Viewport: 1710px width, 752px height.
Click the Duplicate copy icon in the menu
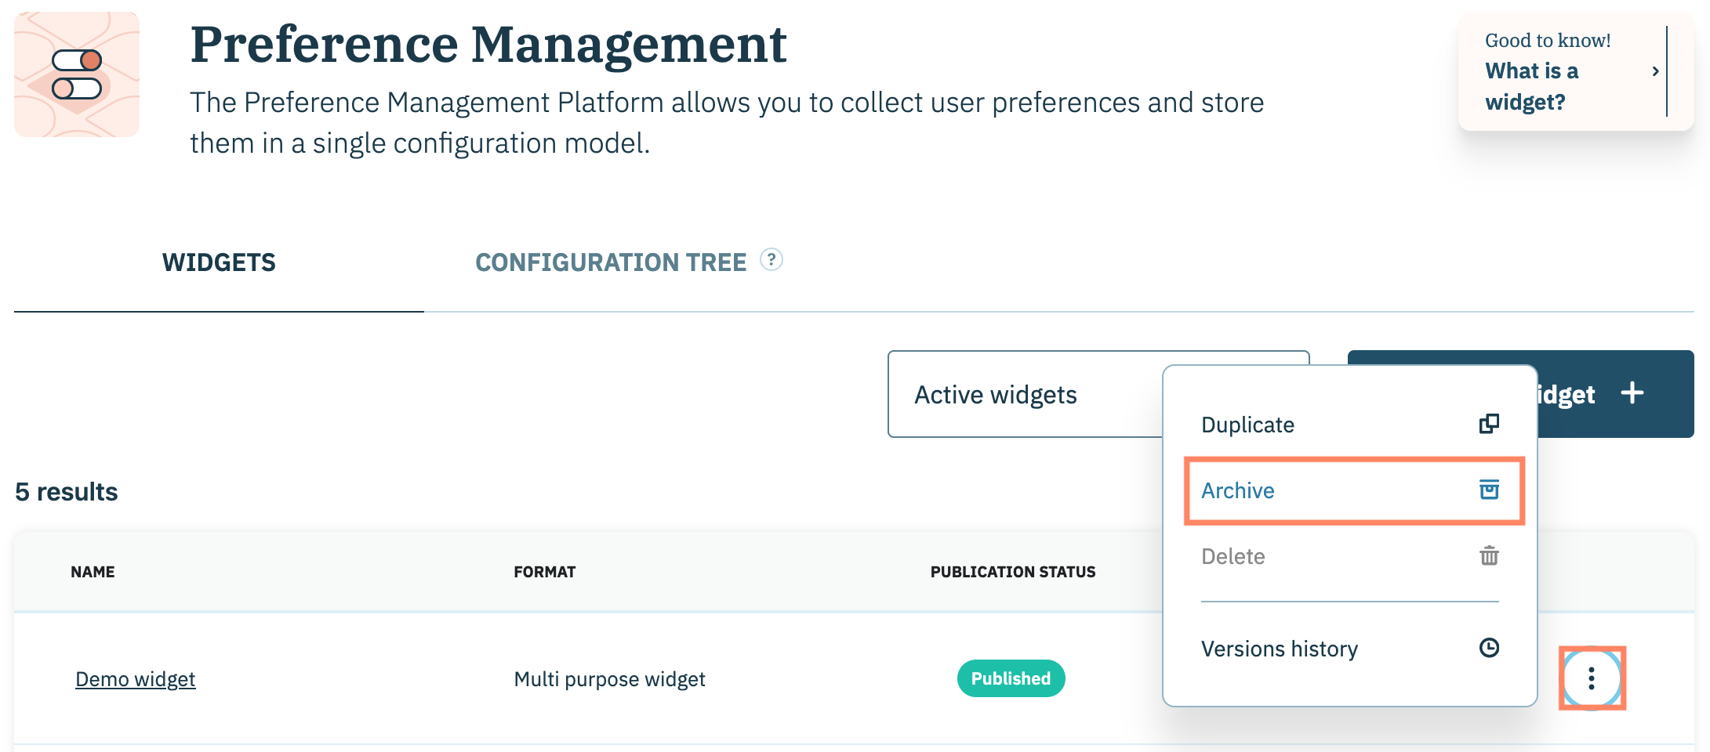point(1488,424)
